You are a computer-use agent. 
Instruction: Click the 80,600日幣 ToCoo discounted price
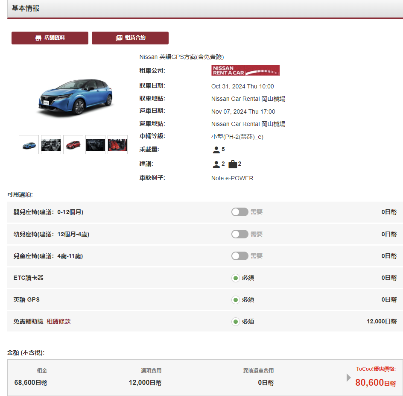pyautogui.click(x=376, y=383)
